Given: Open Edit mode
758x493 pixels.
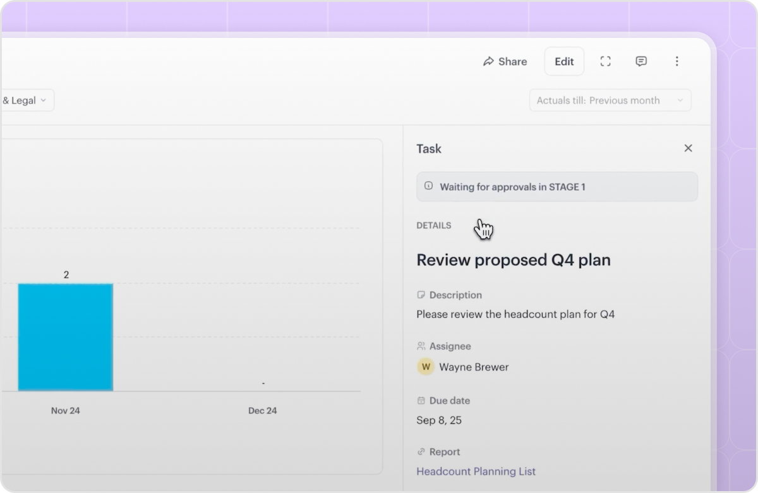Looking at the screenshot, I should (564, 61).
